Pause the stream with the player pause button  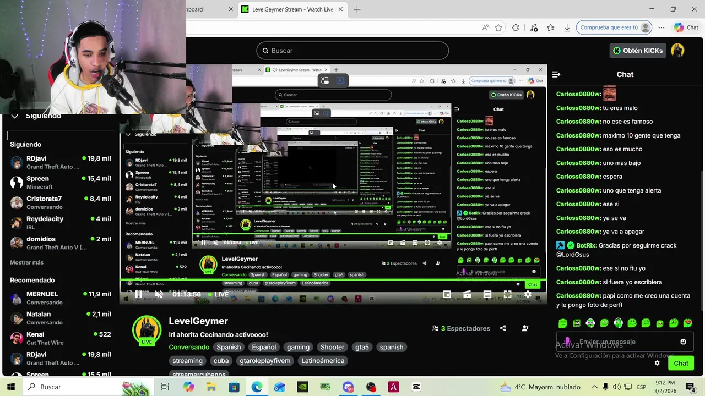[x=138, y=294]
